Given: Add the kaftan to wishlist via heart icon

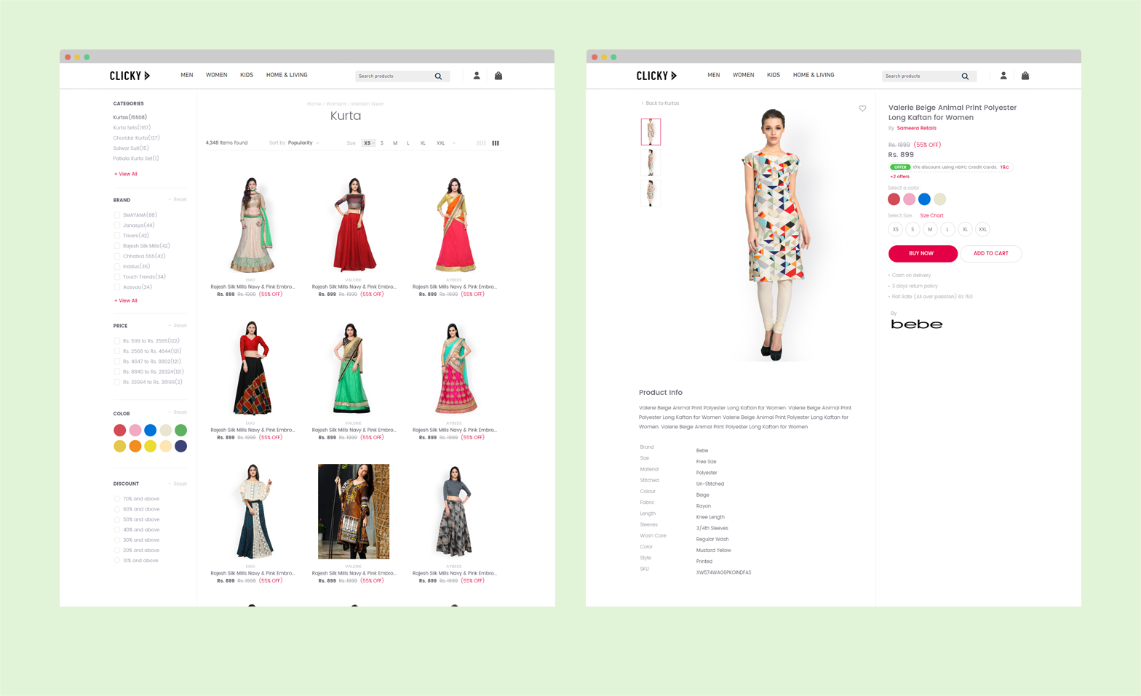Looking at the screenshot, I should 862,108.
